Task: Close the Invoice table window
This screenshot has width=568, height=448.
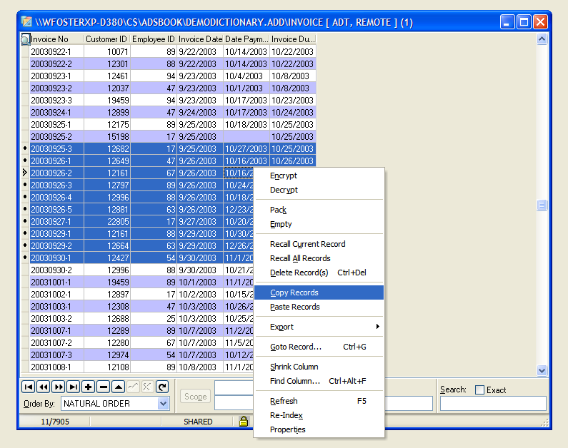Action: tap(540, 22)
